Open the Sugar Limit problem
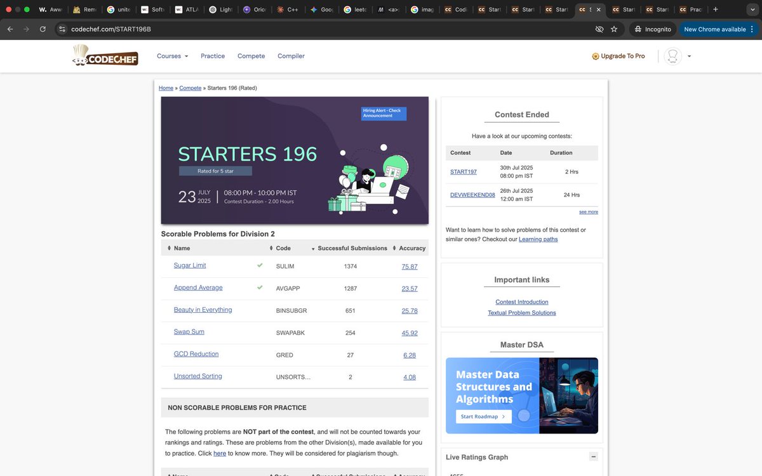This screenshot has height=476, width=762. [190, 265]
